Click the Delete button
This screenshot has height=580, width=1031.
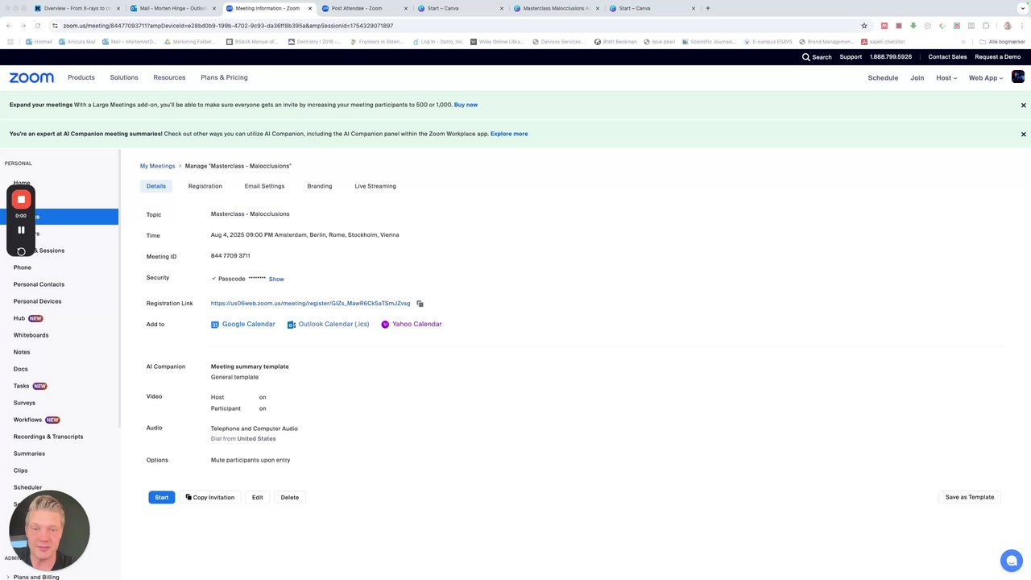tap(290, 497)
